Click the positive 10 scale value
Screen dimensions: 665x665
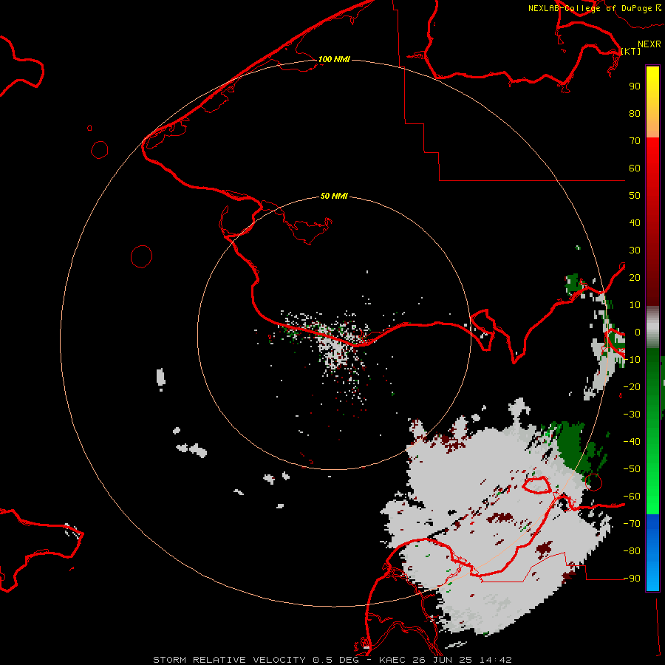[x=635, y=305]
